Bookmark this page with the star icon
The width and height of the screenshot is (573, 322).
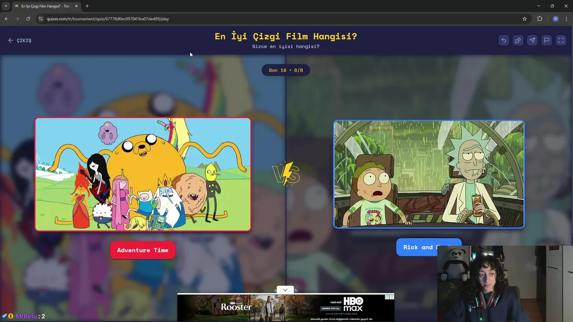point(525,19)
